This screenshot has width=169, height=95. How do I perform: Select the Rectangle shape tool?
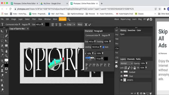[6, 46]
